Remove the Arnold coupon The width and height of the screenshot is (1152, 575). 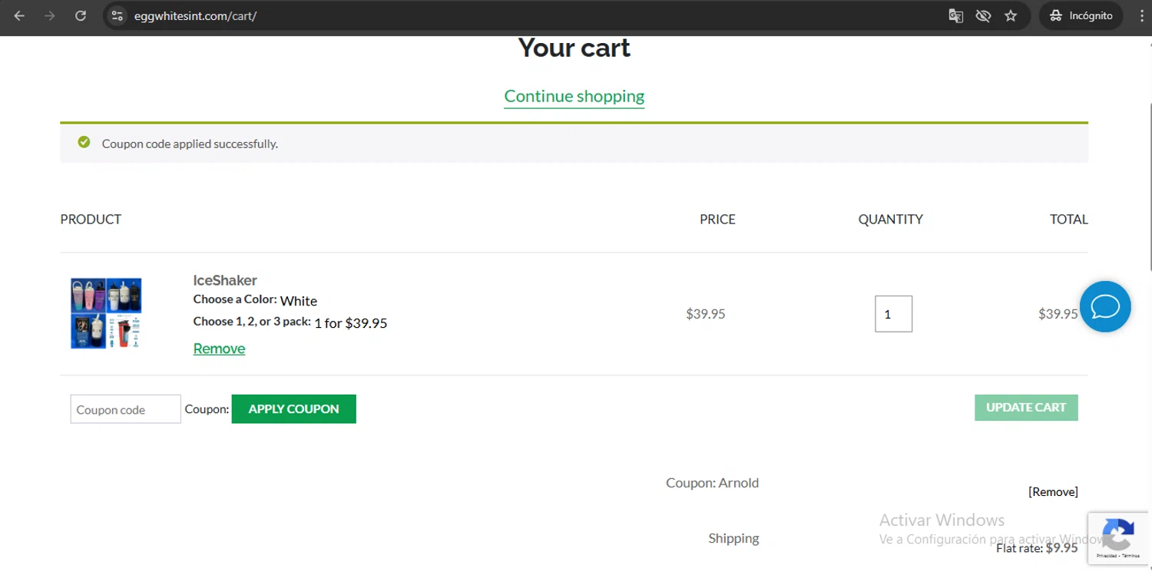(x=1053, y=492)
